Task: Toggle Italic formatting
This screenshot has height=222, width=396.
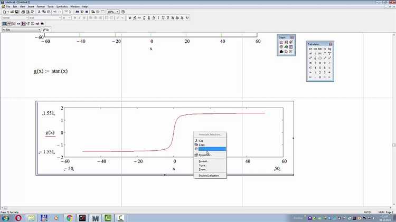Action: point(80,18)
